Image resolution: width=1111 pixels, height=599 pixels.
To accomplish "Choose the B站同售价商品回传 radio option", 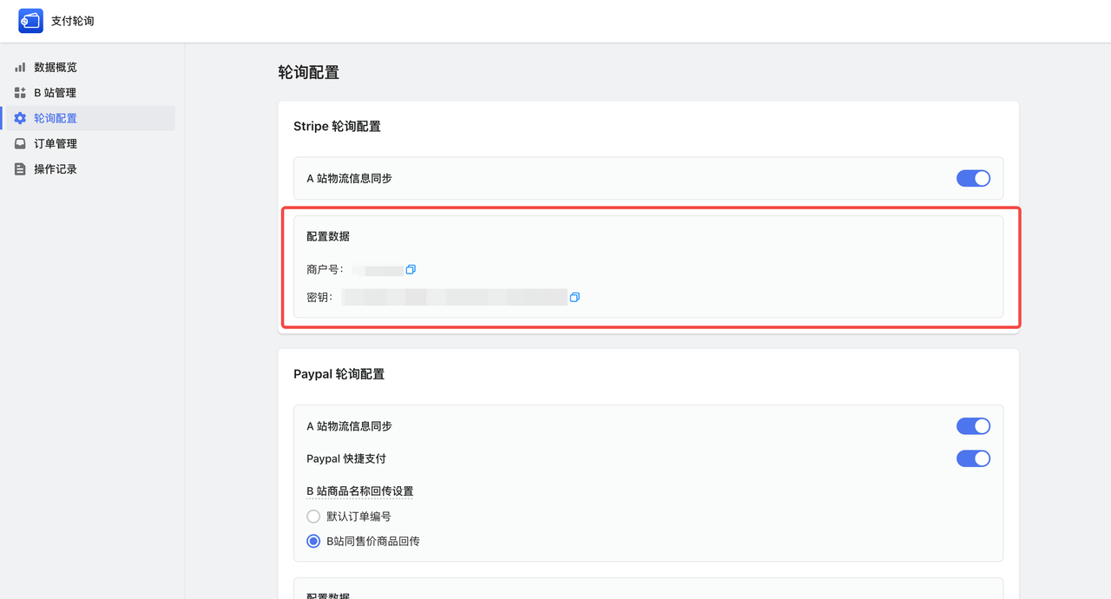I will [x=313, y=541].
